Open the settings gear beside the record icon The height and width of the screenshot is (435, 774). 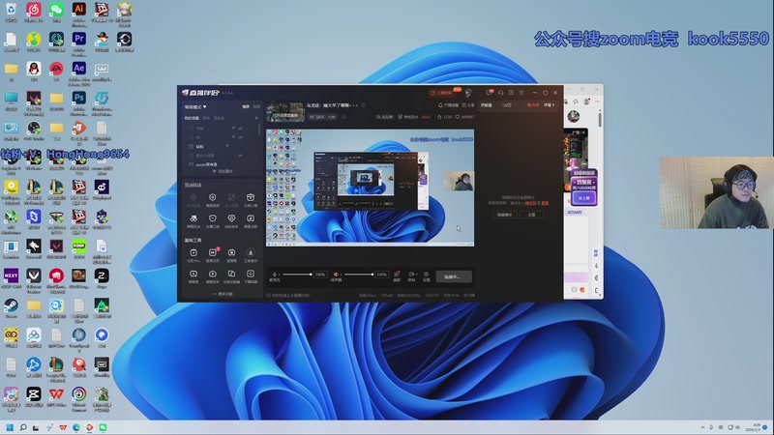(x=426, y=275)
